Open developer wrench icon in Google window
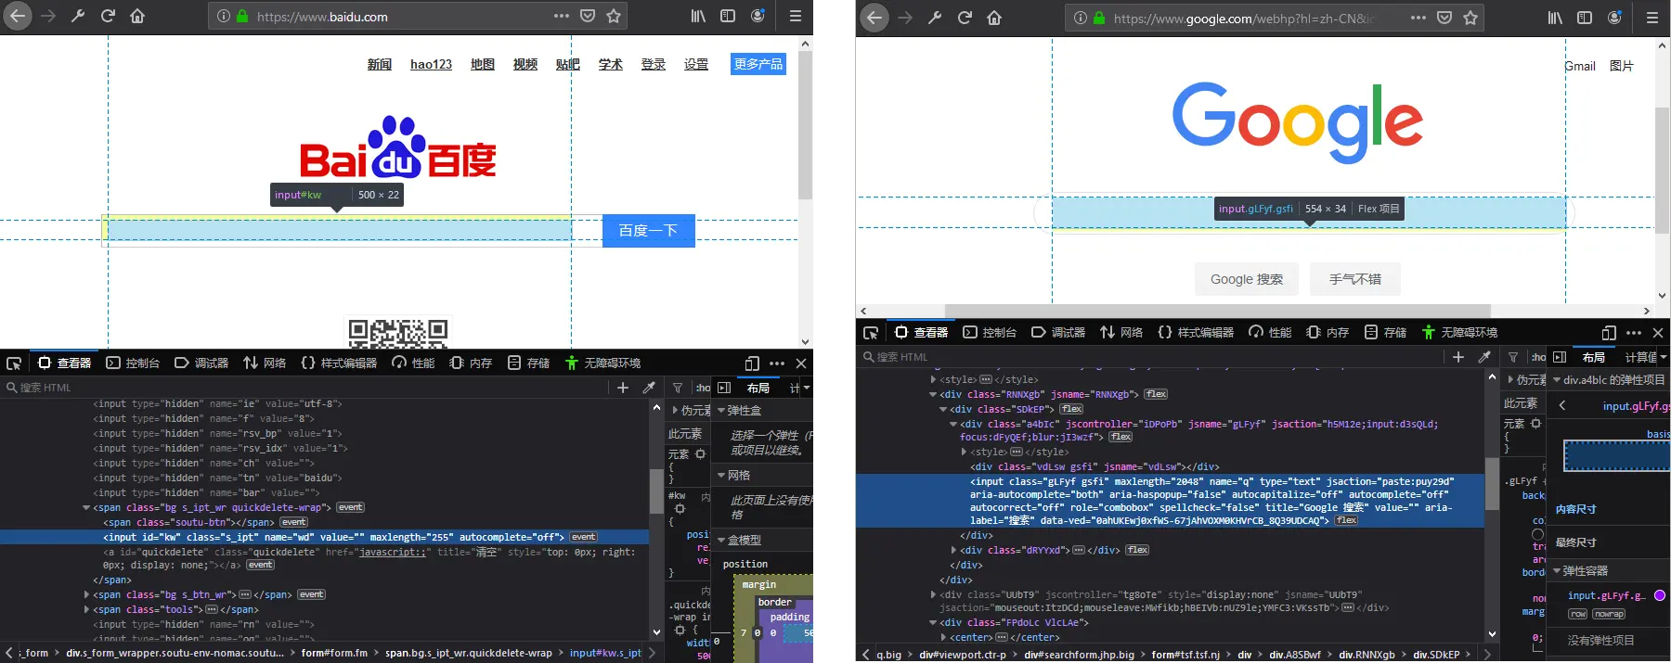This screenshot has height=663, width=1671. 935,18
